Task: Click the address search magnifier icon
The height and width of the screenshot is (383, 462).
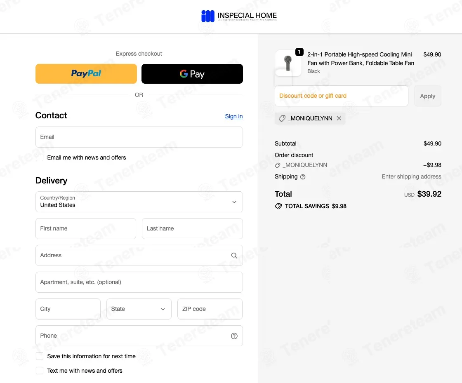Action: point(234,256)
